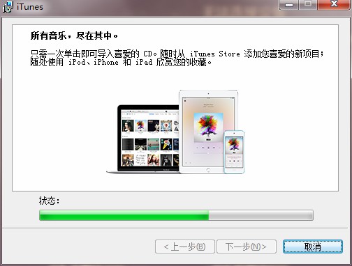Click the status label 状态:

tap(49, 201)
